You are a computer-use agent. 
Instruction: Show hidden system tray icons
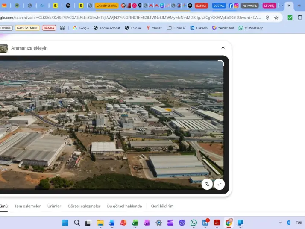pos(280,223)
